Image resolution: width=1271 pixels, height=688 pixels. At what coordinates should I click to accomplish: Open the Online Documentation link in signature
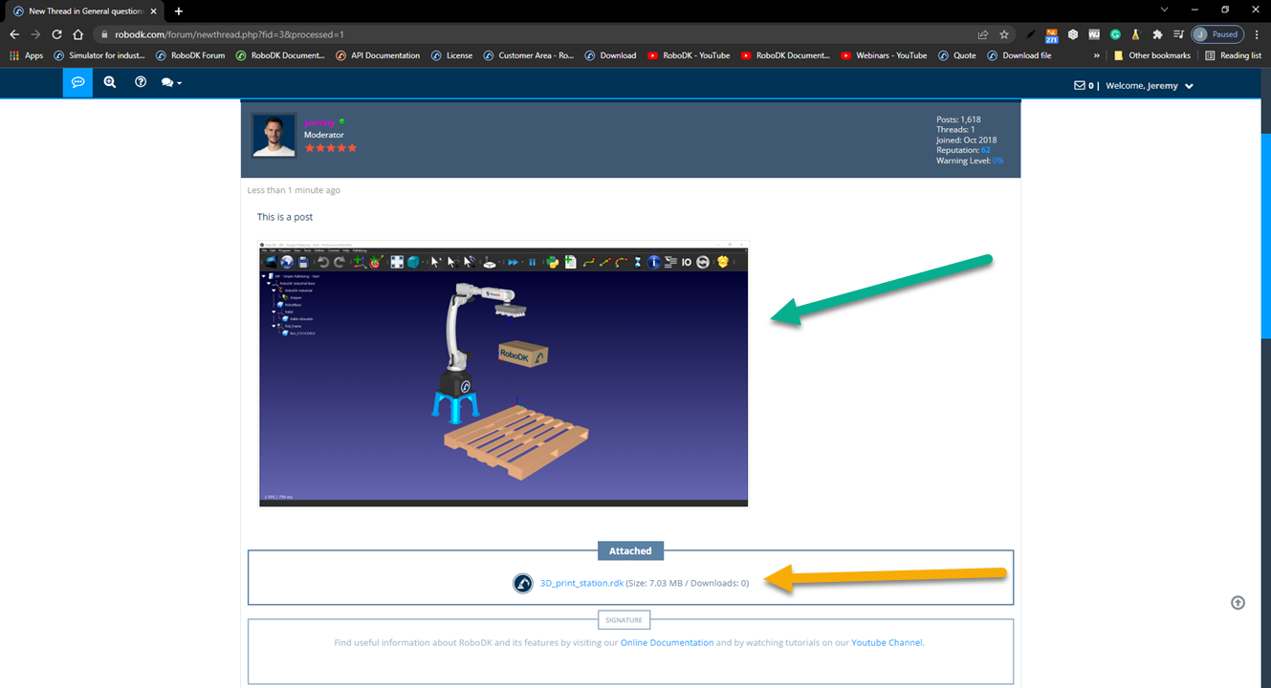[x=667, y=643]
